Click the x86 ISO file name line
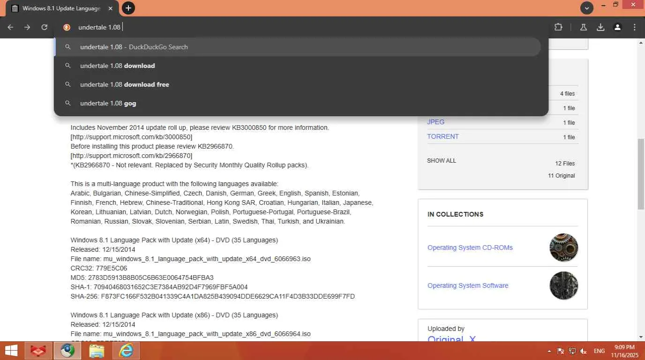 click(190, 334)
